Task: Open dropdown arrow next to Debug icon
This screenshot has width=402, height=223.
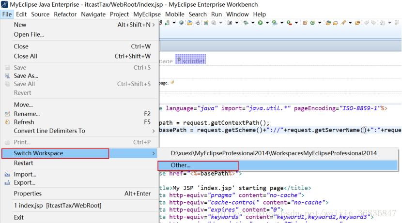Action: click(x=253, y=23)
